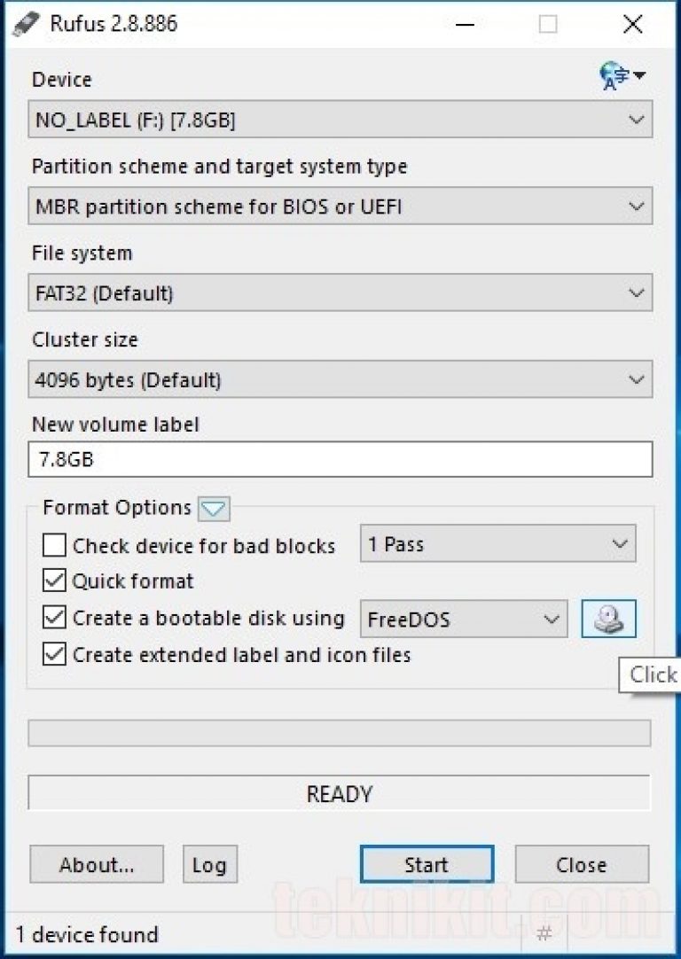
Task: Collapse Format Options with the blue arrow
Action: click(213, 509)
